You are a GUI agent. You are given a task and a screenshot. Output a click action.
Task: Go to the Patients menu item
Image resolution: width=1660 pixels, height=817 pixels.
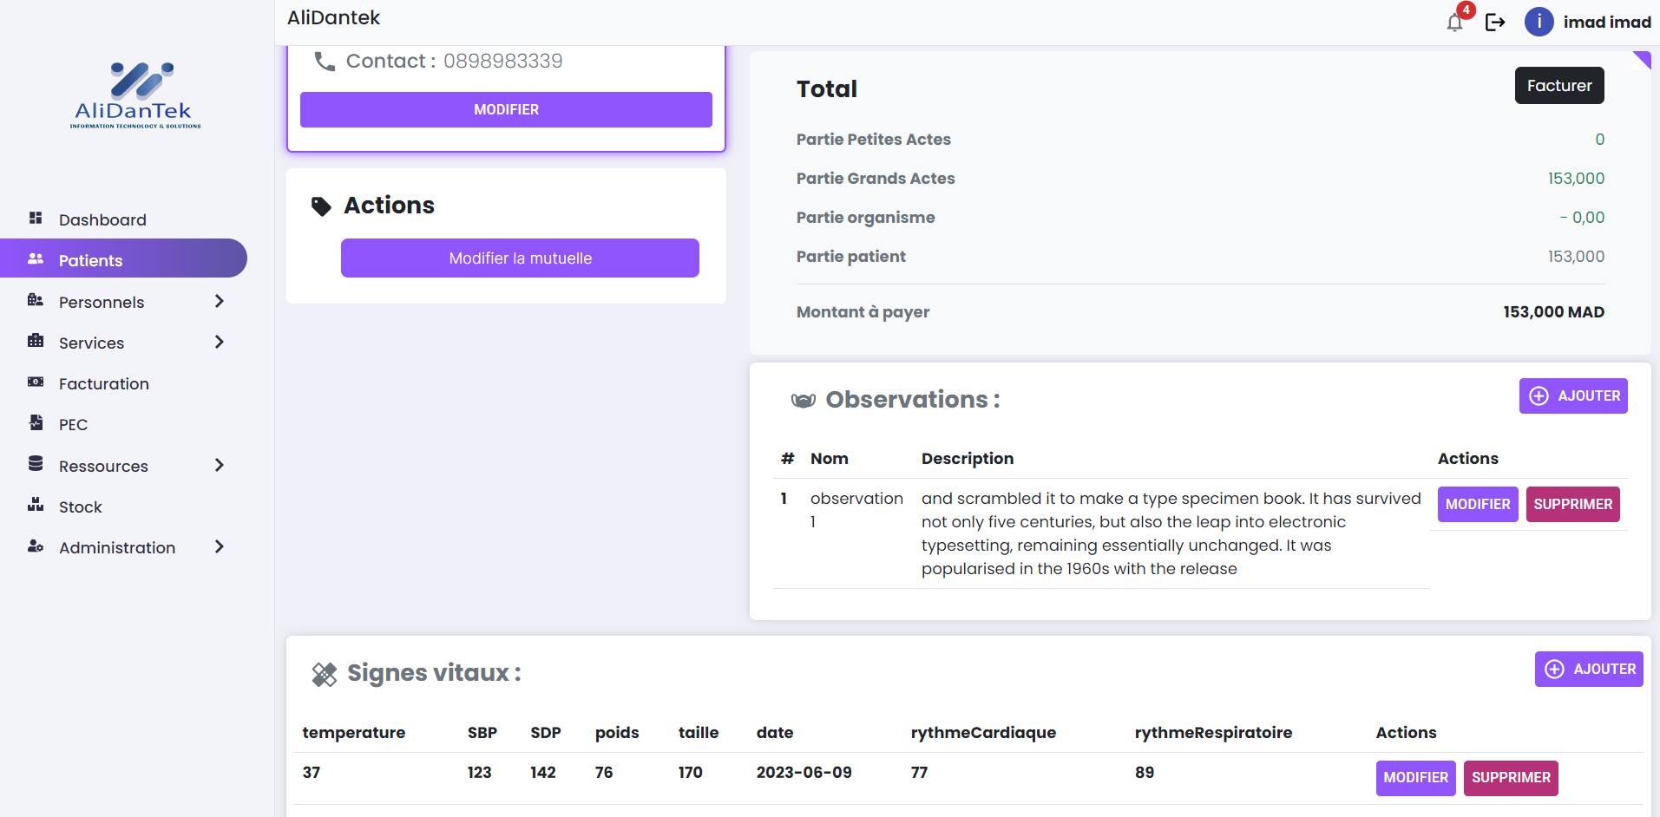(90, 260)
